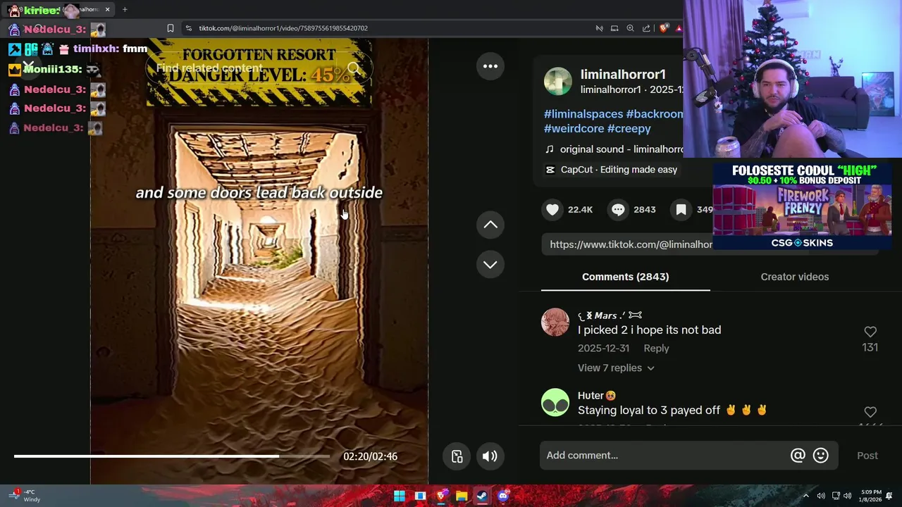Screen dimensions: 902x507
Task: Open the #liminalspaces hashtag
Action: pos(583,114)
